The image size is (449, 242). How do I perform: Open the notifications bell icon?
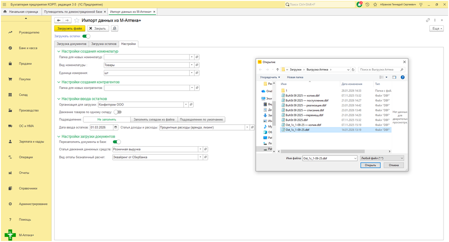pyautogui.click(x=359, y=4)
